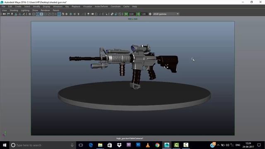Image resolution: width=265 pixels, height=149 pixels.
Task: Open the Edit menu
Action: [x=10, y=7]
